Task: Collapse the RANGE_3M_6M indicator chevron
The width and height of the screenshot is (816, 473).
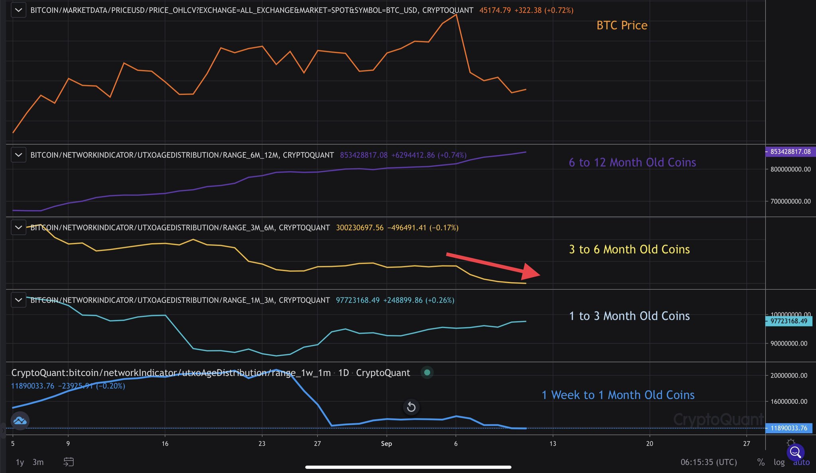Action: 18,227
